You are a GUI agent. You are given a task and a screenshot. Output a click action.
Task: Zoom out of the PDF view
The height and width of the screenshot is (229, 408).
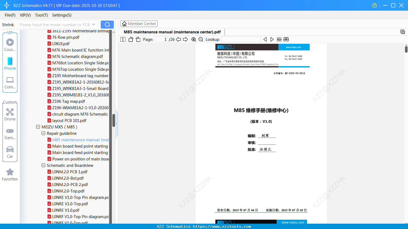point(200,39)
